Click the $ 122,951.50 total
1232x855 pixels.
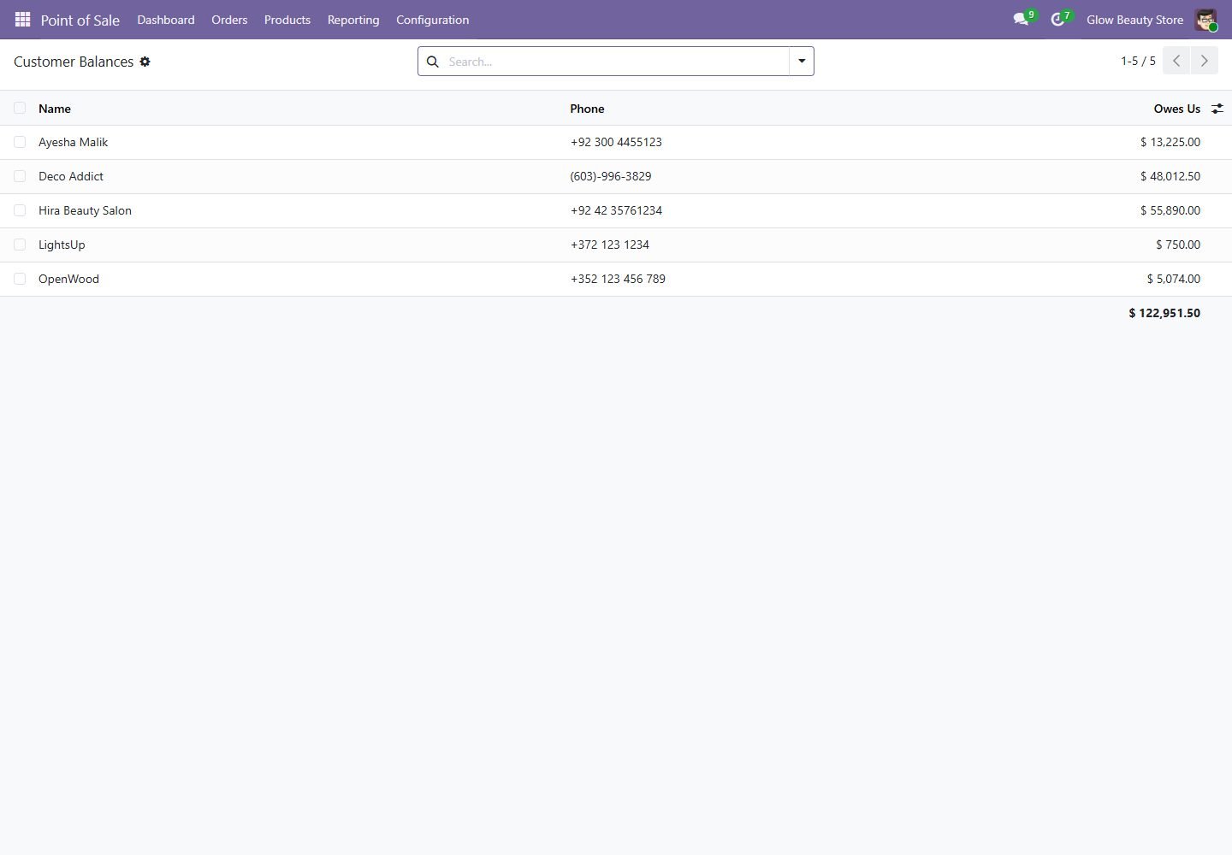[x=1164, y=313]
